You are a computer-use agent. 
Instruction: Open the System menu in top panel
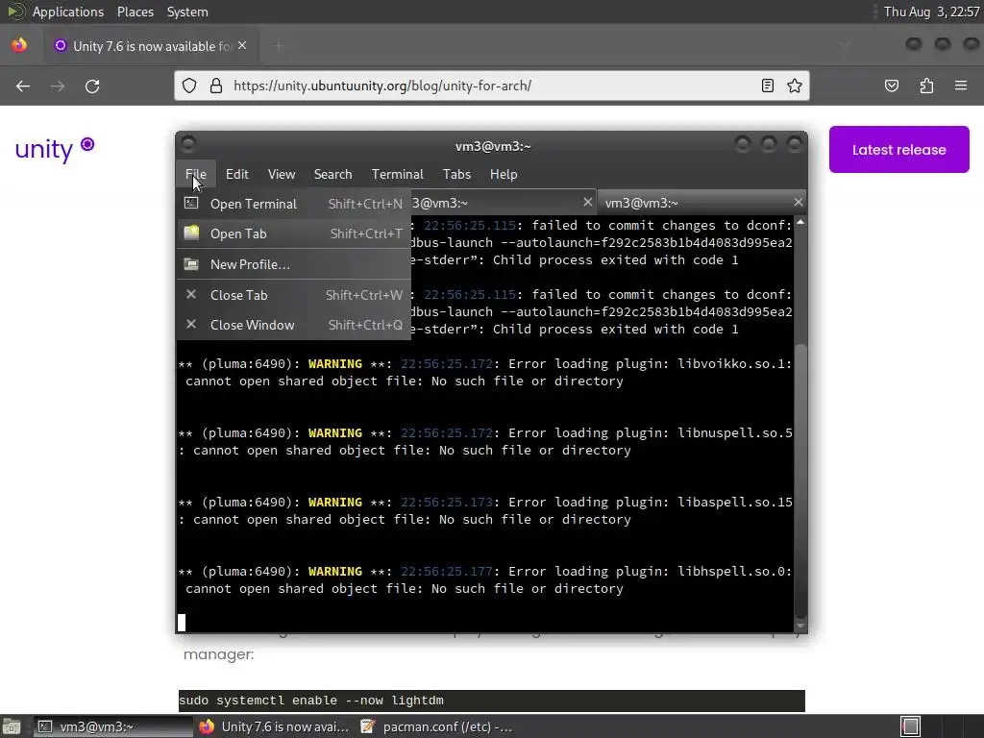point(187,12)
